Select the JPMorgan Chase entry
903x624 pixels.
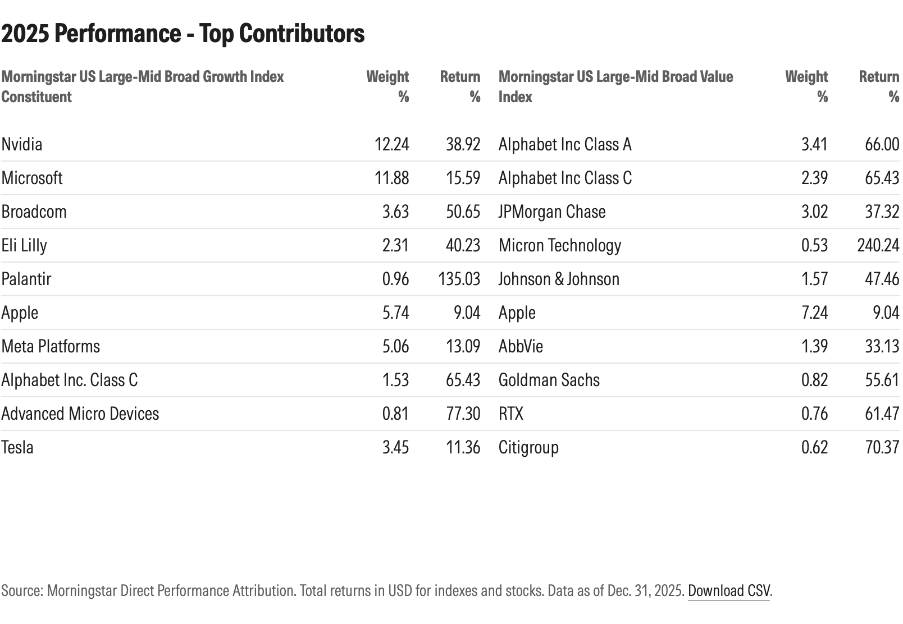[x=552, y=212]
